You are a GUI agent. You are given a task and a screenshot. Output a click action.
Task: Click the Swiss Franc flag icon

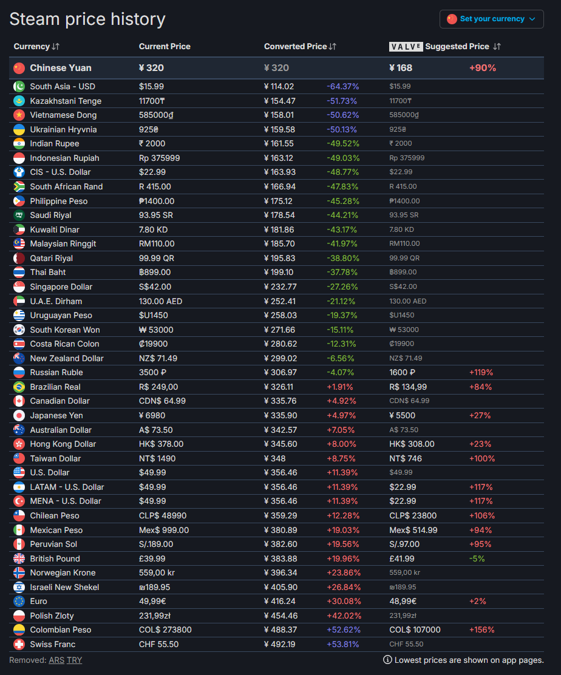pyautogui.click(x=19, y=644)
